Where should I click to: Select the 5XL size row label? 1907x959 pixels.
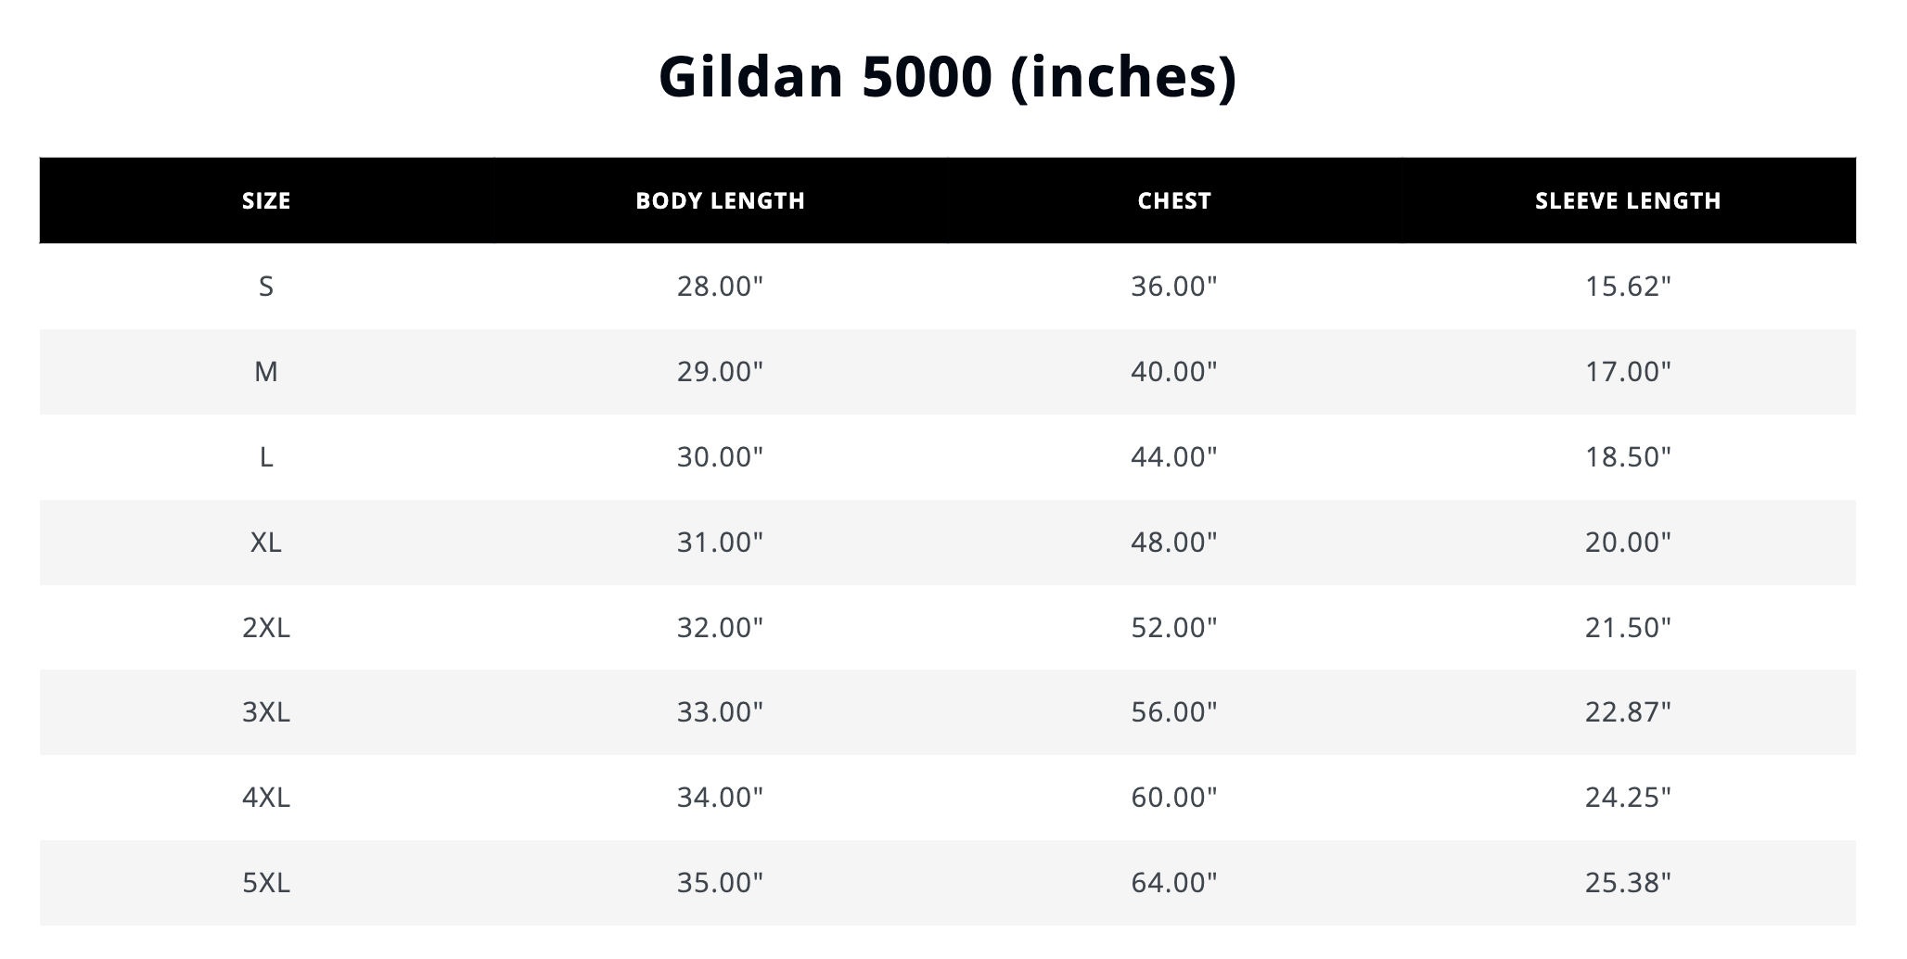(266, 883)
